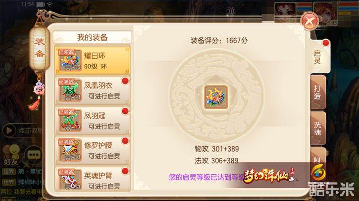Viewport: 359px width, 201px height.
Task: Click the red-haired character portrait
Action: click(285, 12)
